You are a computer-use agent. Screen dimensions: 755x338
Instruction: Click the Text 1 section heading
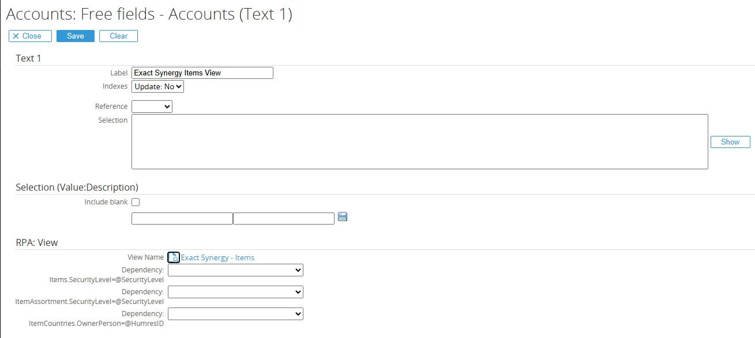point(28,58)
